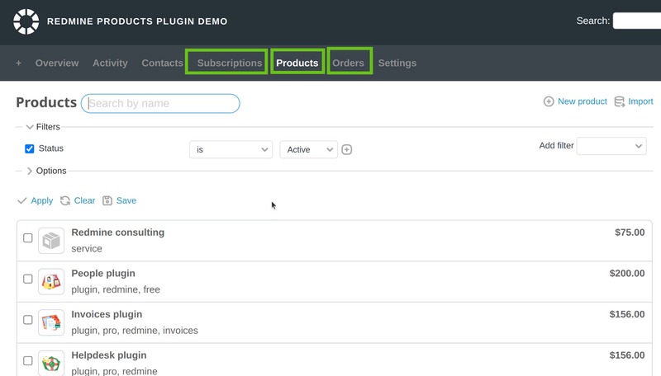Uncheck the Status filter checkbox

(30, 149)
